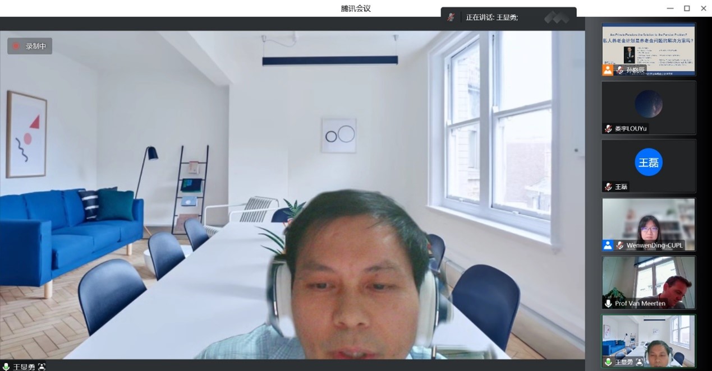The height and width of the screenshot is (371, 712).
Task: Click the virtual background icon on the 王显勇 sidebar tile
Action: (639, 362)
